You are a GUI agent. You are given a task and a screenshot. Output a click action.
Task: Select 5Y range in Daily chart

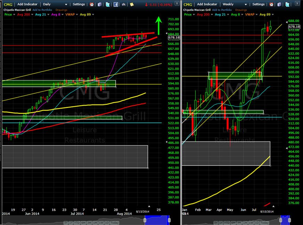click(66, 223)
